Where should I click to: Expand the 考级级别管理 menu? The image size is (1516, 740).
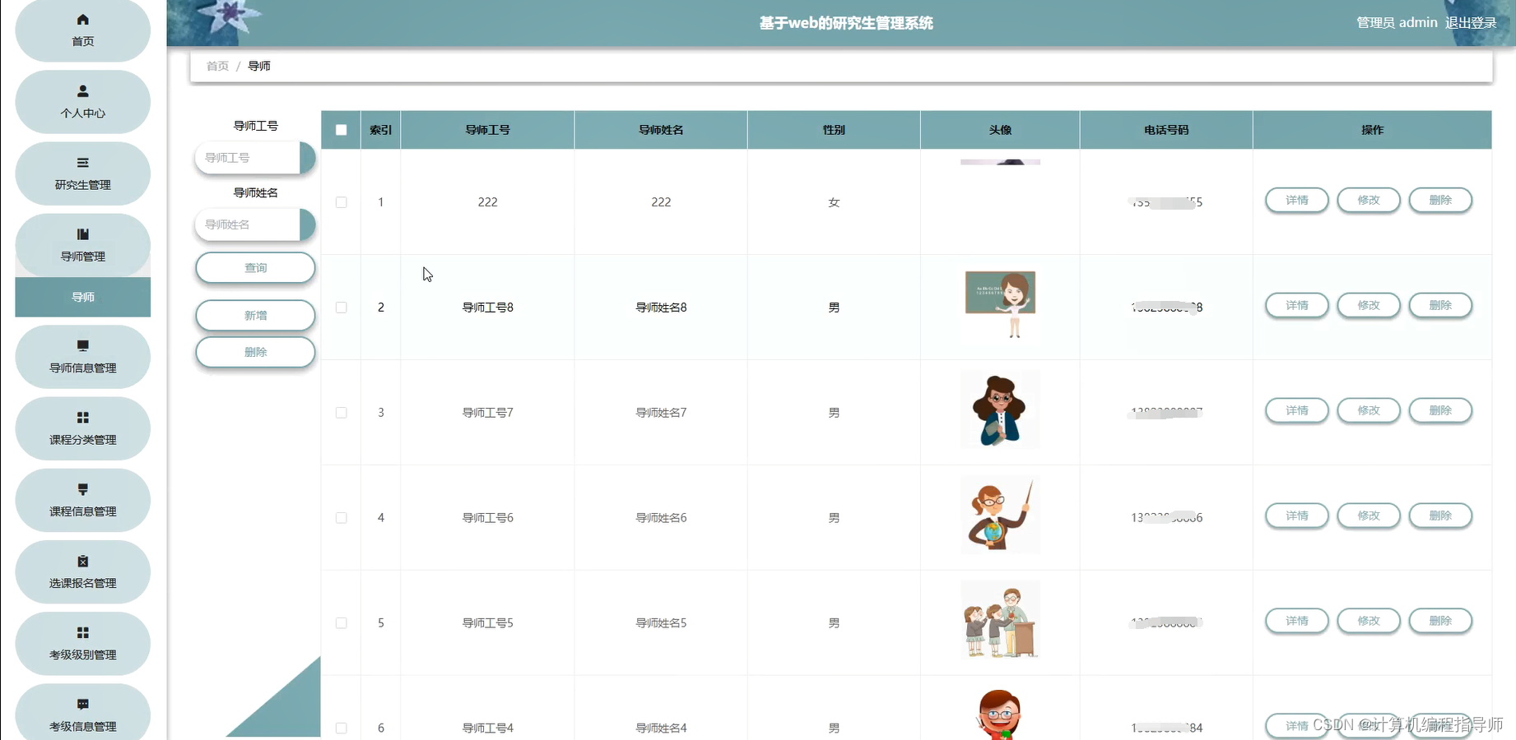pyautogui.click(x=82, y=644)
